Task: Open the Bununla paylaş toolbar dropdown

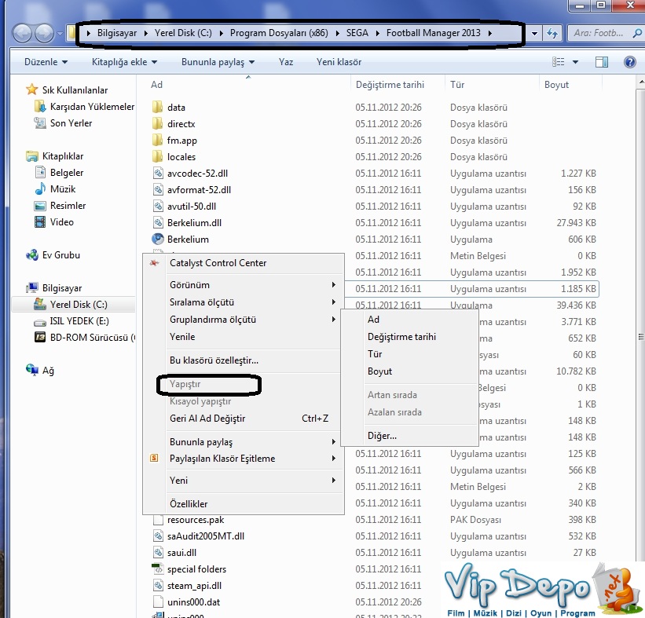Action: click(x=218, y=62)
